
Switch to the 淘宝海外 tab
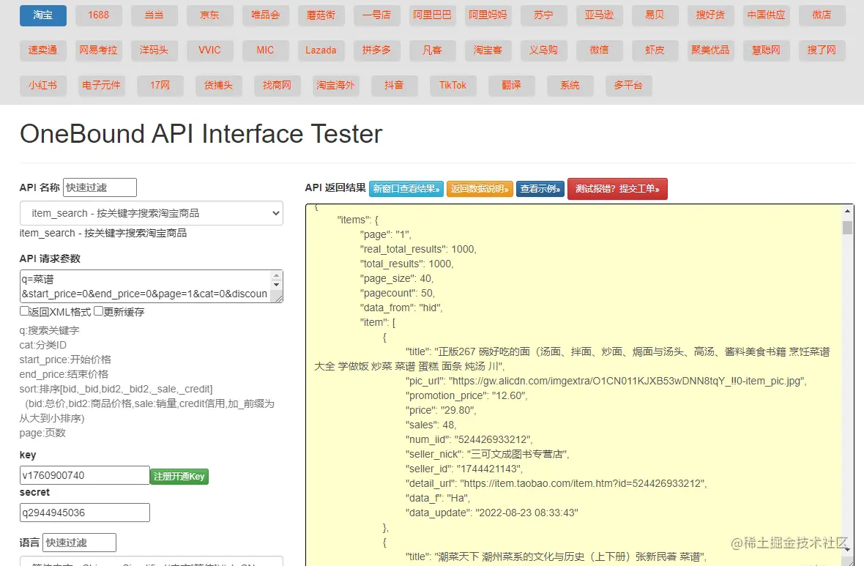click(x=335, y=86)
